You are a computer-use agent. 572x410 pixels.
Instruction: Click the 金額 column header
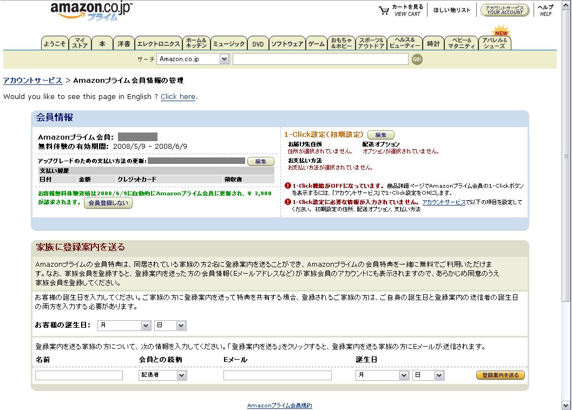coord(84,179)
